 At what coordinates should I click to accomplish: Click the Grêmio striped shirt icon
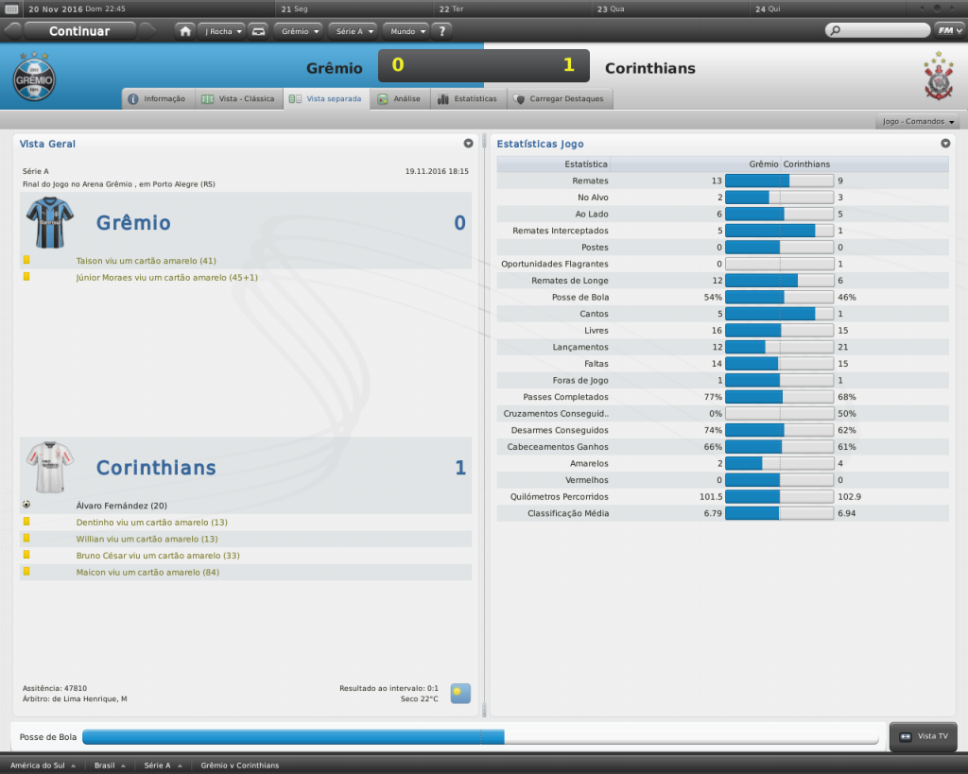pos(49,222)
